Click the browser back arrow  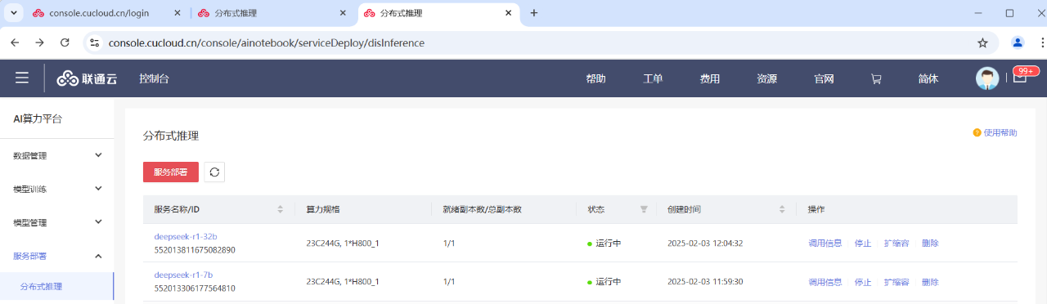pos(15,42)
